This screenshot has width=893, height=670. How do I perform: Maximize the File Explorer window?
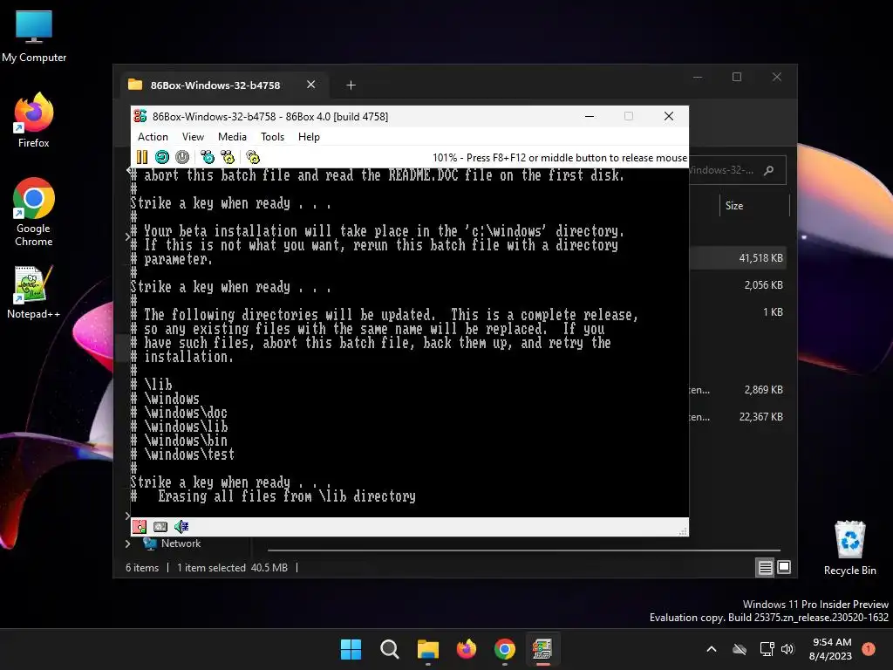(x=737, y=77)
